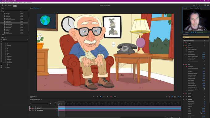Open the Window menu
Screen dimensions: 210x118
tap(21, 2)
